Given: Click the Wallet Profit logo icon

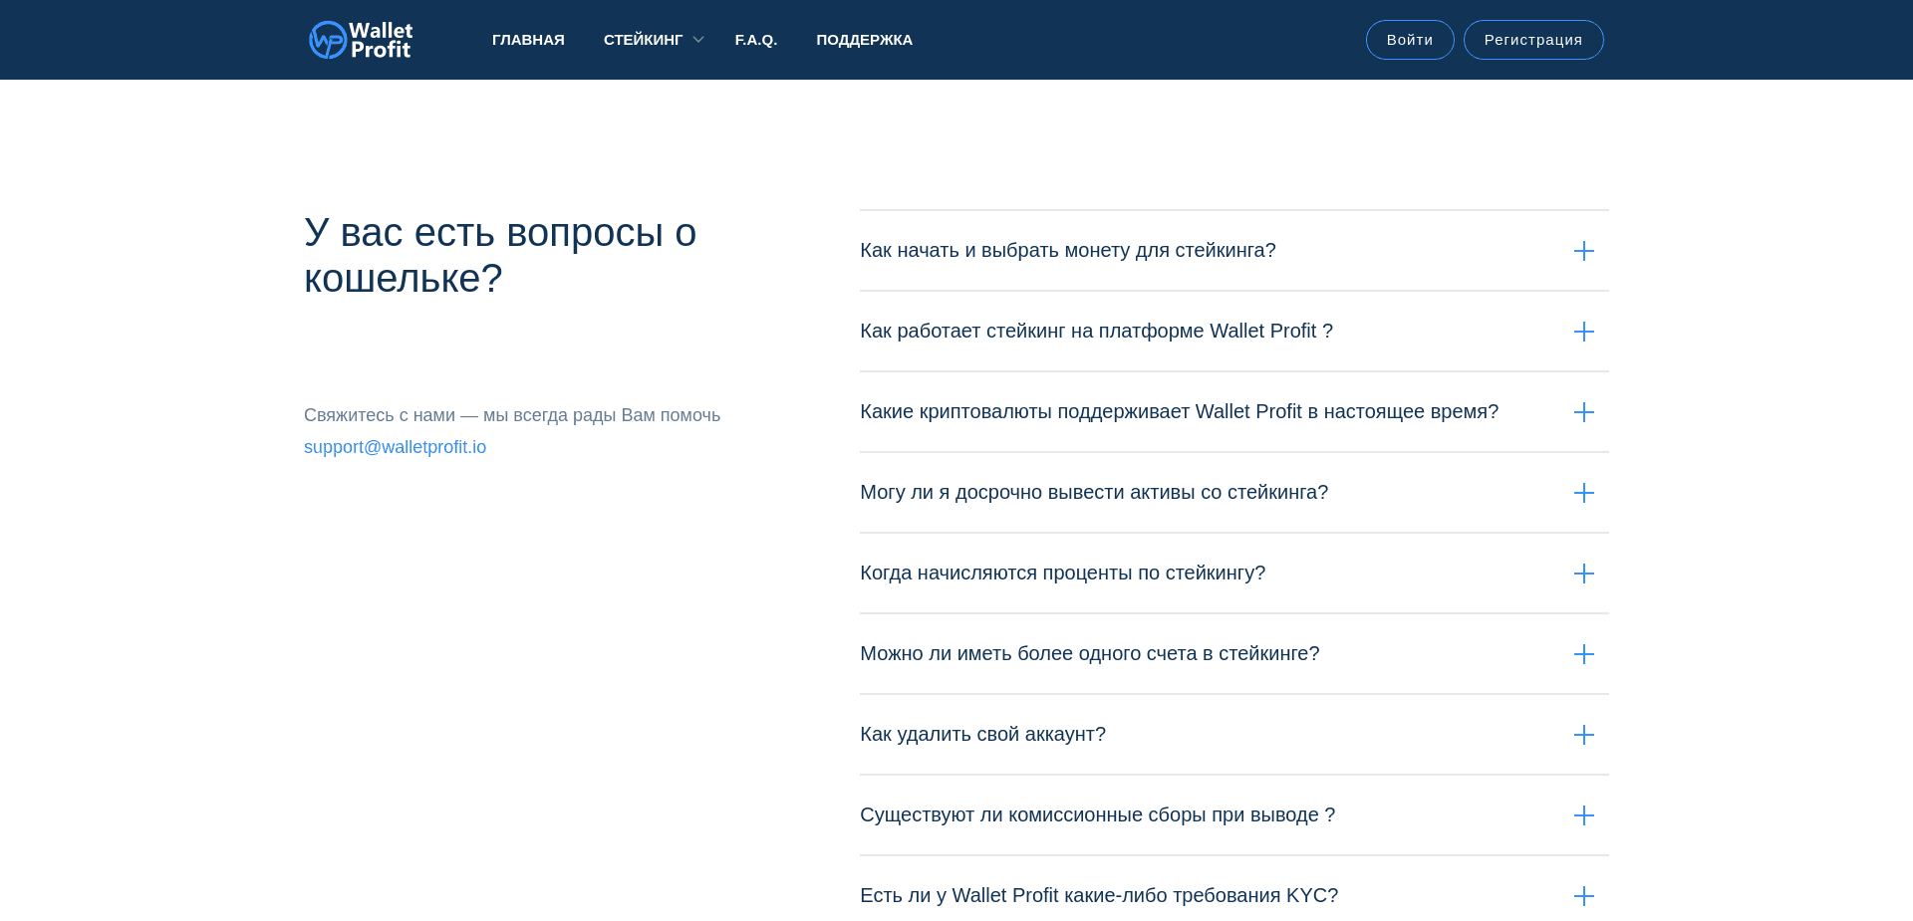Looking at the screenshot, I should [327, 40].
